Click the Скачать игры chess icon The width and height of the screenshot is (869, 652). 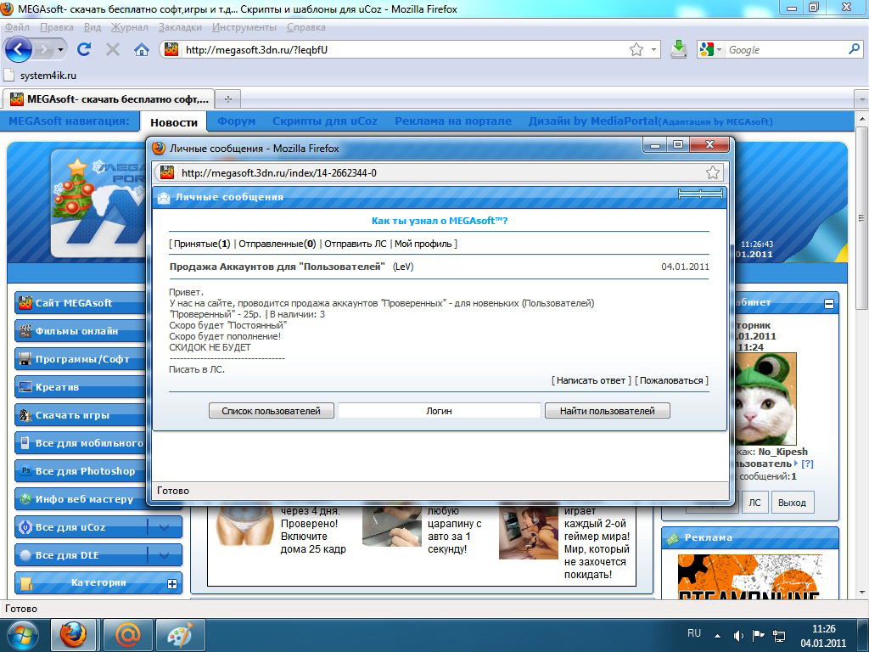tap(25, 415)
